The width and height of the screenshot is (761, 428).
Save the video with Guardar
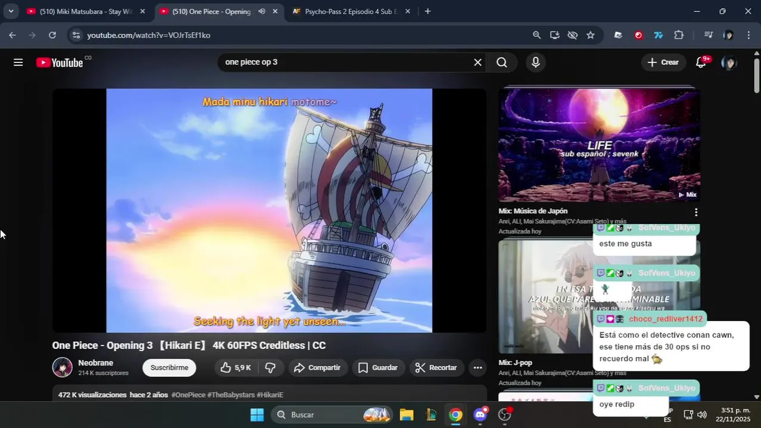pyautogui.click(x=378, y=367)
